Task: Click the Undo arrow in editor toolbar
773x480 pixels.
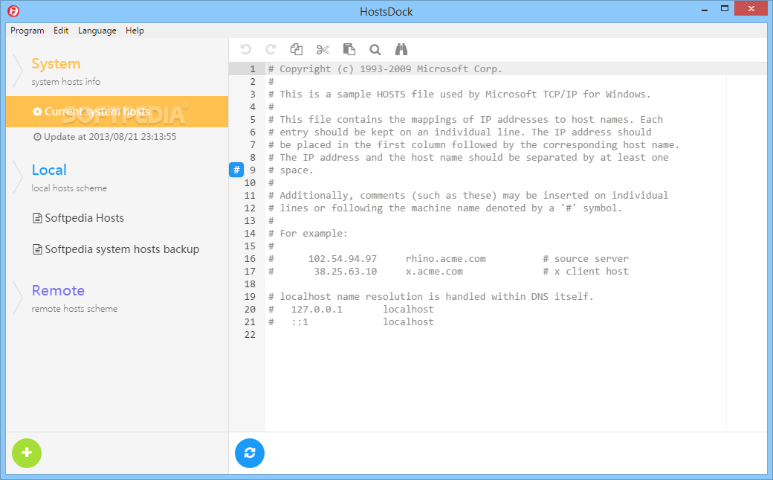Action: click(245, 49)
